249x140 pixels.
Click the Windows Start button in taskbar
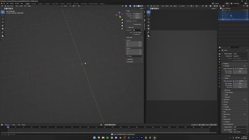tap(95, 138)
